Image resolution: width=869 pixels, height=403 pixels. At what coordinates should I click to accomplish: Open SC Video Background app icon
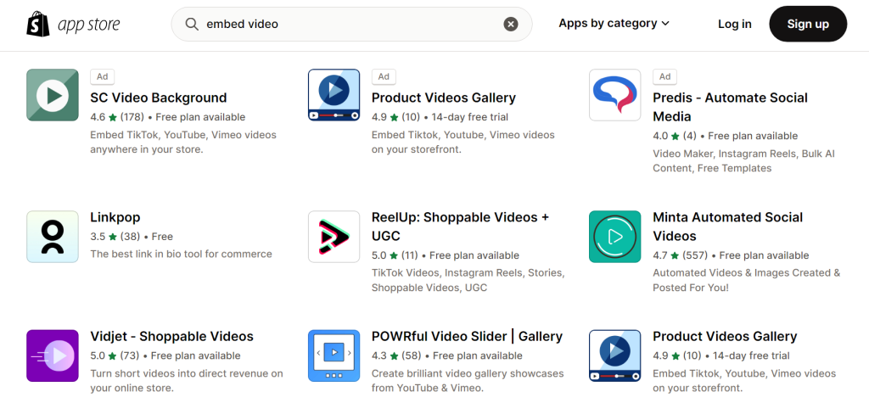point(53,95)
